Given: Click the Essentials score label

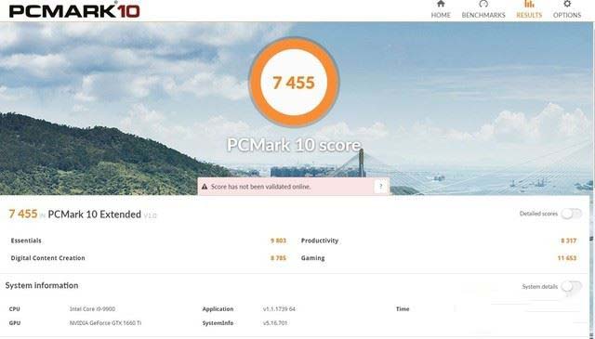Looking at the screenshot, I should coord(26,241).
